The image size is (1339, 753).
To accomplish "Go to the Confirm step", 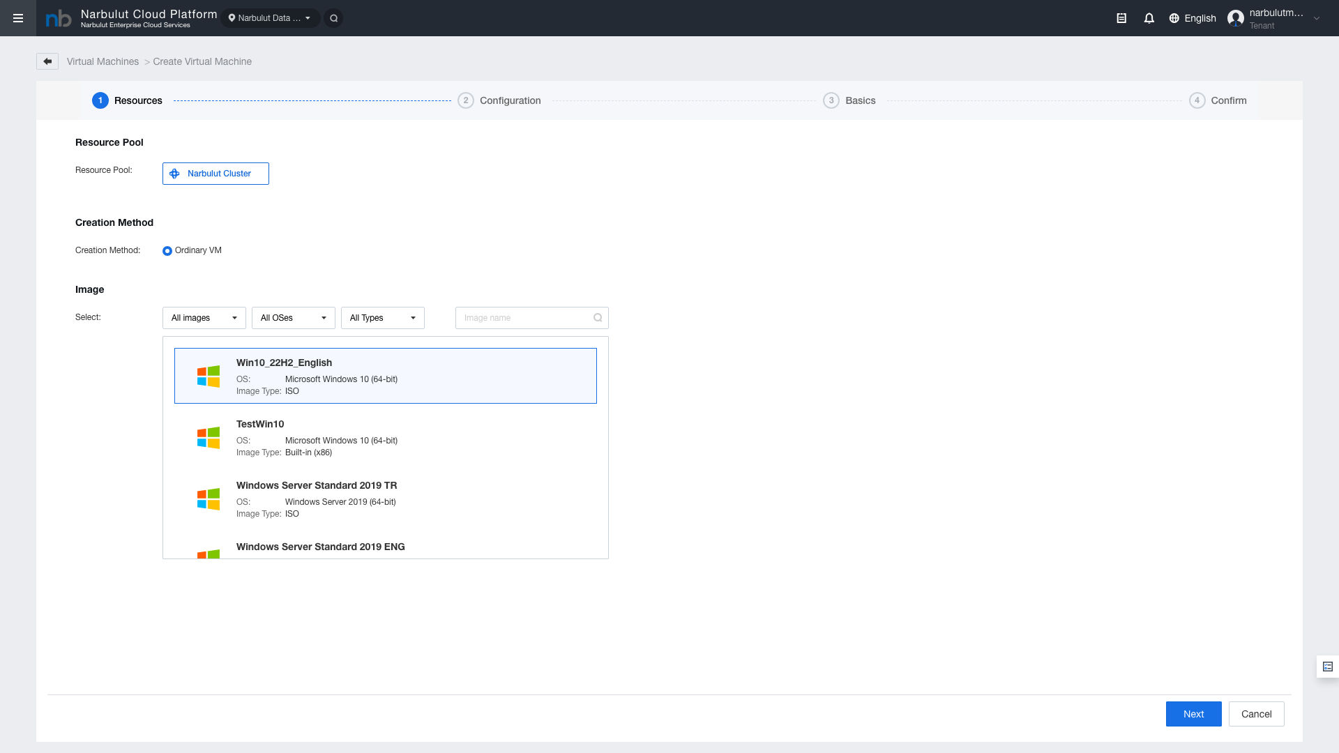I will click(1218, 100).
